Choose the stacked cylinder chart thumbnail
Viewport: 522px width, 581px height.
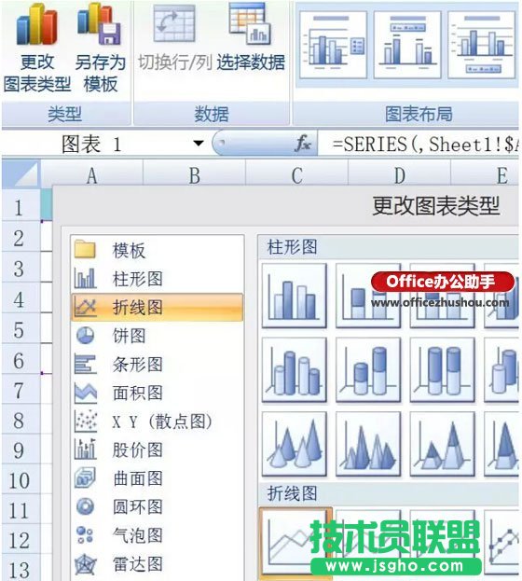[368, 370]
